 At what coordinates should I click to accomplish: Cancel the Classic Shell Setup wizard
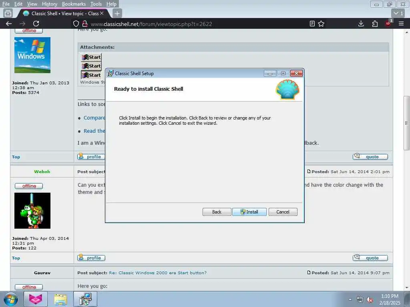pos(283,212)
